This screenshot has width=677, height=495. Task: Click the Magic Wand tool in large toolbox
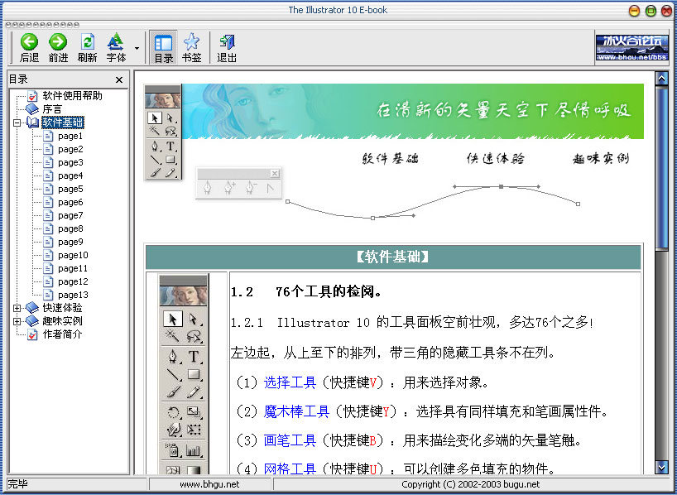tap(173, 335)
